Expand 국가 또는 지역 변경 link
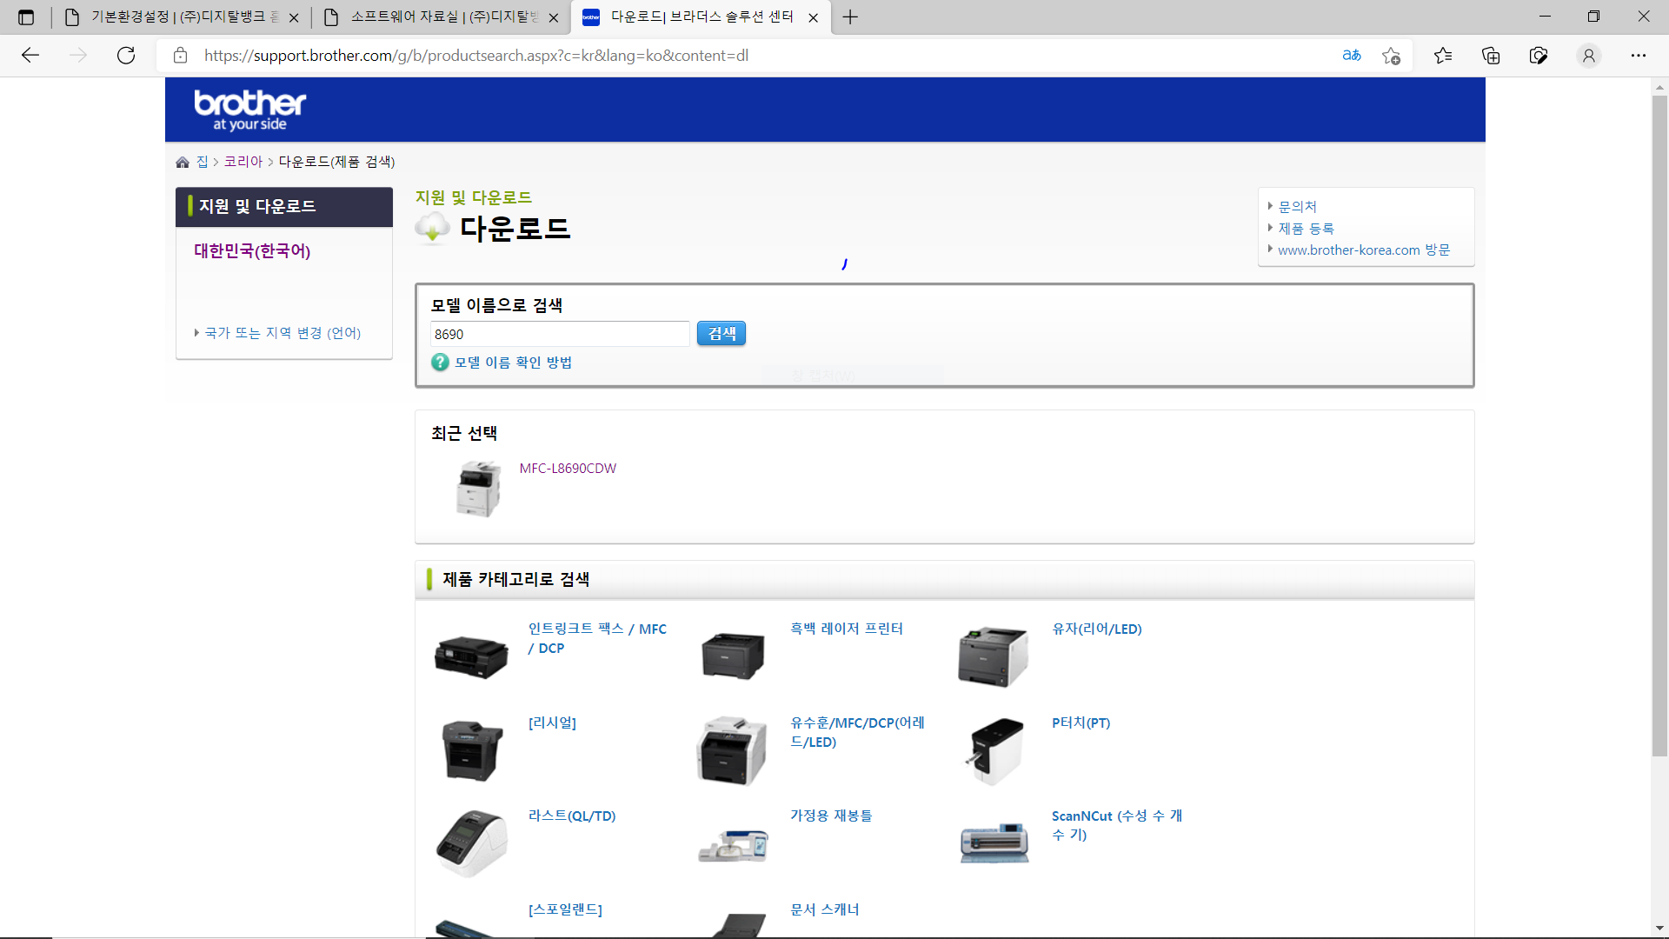This screenshot has height=939, width=1669. (283, 333)
